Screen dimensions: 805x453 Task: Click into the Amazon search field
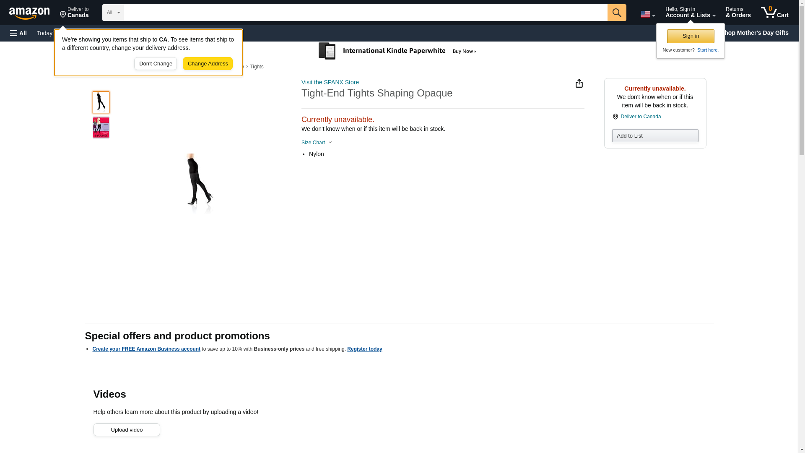(x=365, y=13)
